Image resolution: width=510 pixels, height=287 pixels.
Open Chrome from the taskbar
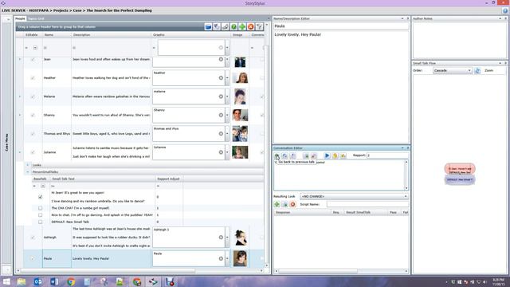click(x=71, y=281)
